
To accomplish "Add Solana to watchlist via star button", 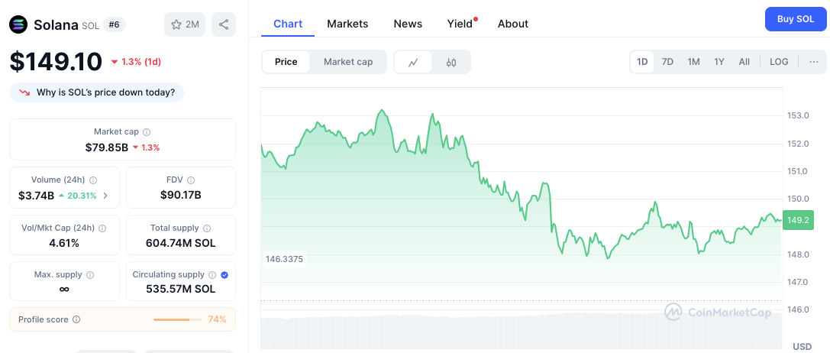I will 185,24.
